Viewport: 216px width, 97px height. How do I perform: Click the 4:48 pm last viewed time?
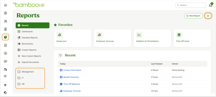click(155, 70)
